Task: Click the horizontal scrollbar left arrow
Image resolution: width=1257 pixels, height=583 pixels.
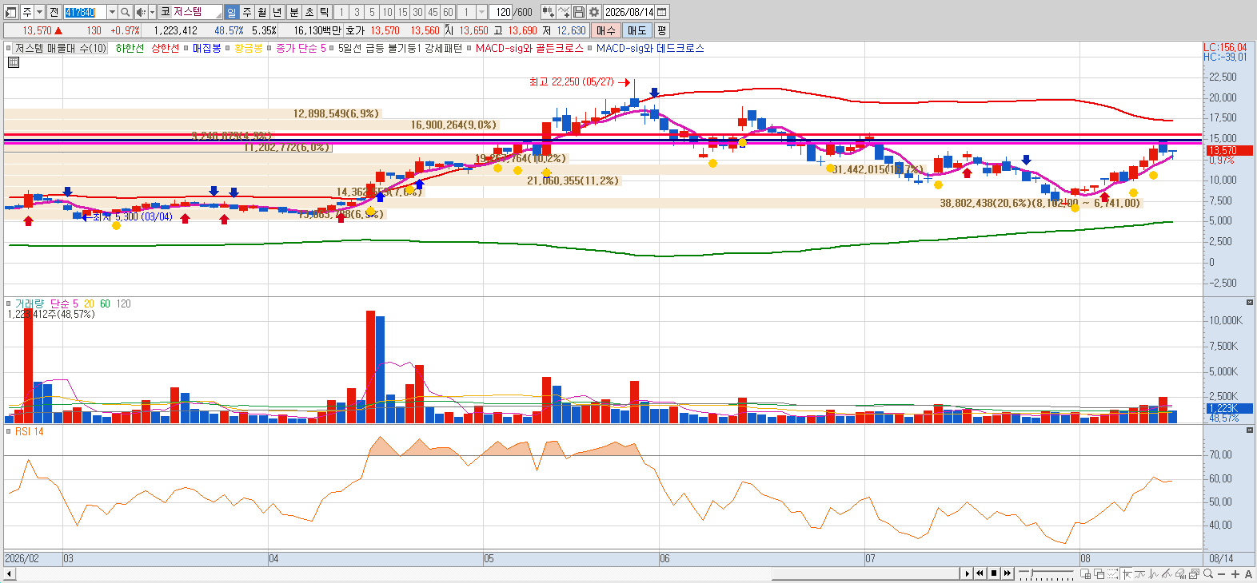Action: pos(10,573)
